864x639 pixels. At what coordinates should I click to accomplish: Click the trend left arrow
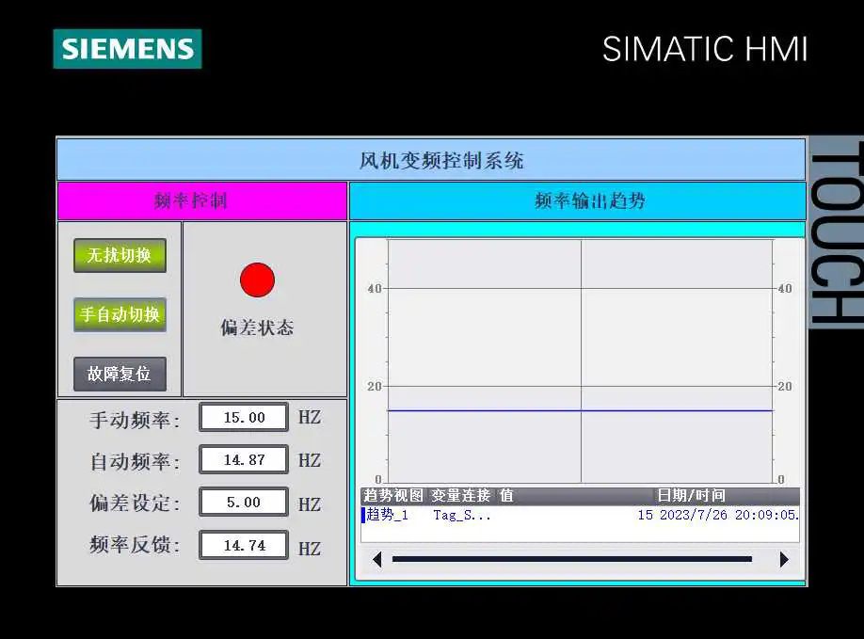pyautogui.click(x=377, y=560)
